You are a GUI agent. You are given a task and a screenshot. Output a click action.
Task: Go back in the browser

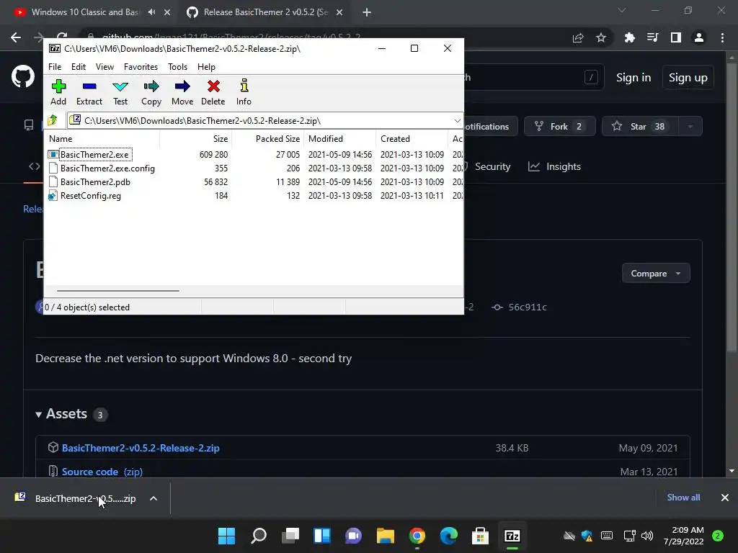coord(16,37)
